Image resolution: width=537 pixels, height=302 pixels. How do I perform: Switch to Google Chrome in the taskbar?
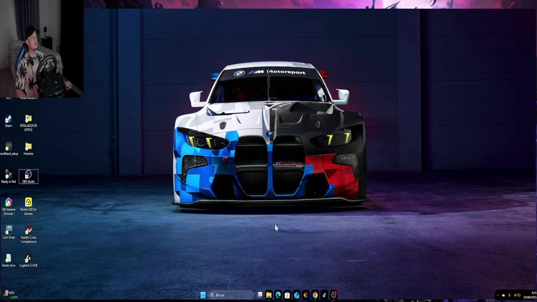[x=315, y=295]
